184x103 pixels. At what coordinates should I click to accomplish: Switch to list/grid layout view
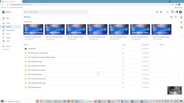pyautogui.click(x=171, y=17)
